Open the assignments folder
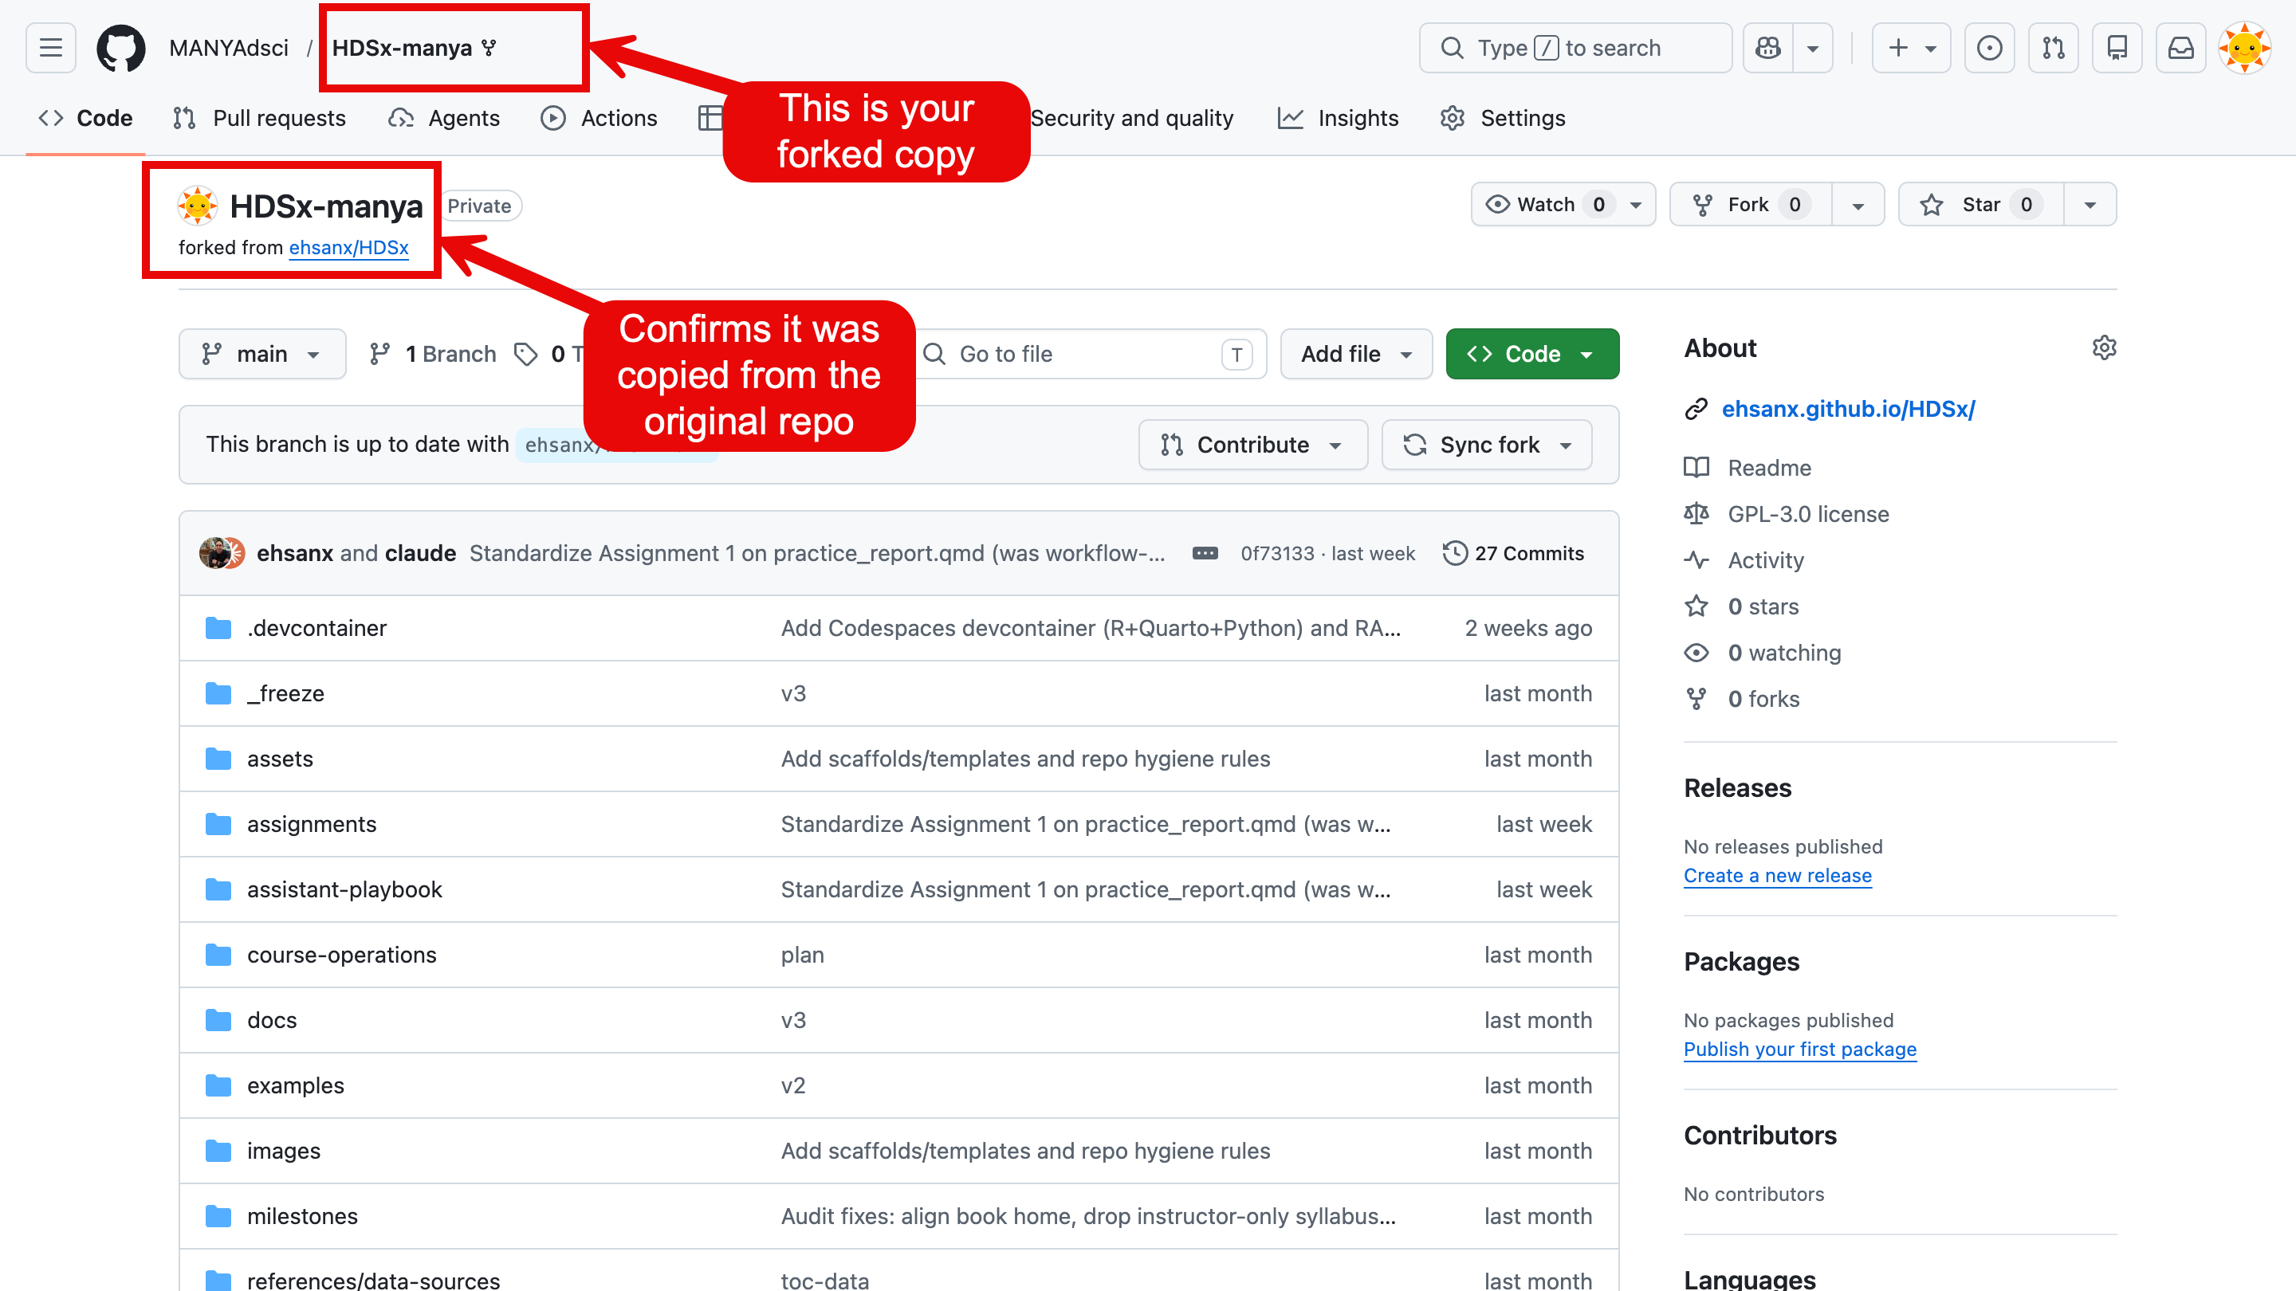 pos(311,824)
